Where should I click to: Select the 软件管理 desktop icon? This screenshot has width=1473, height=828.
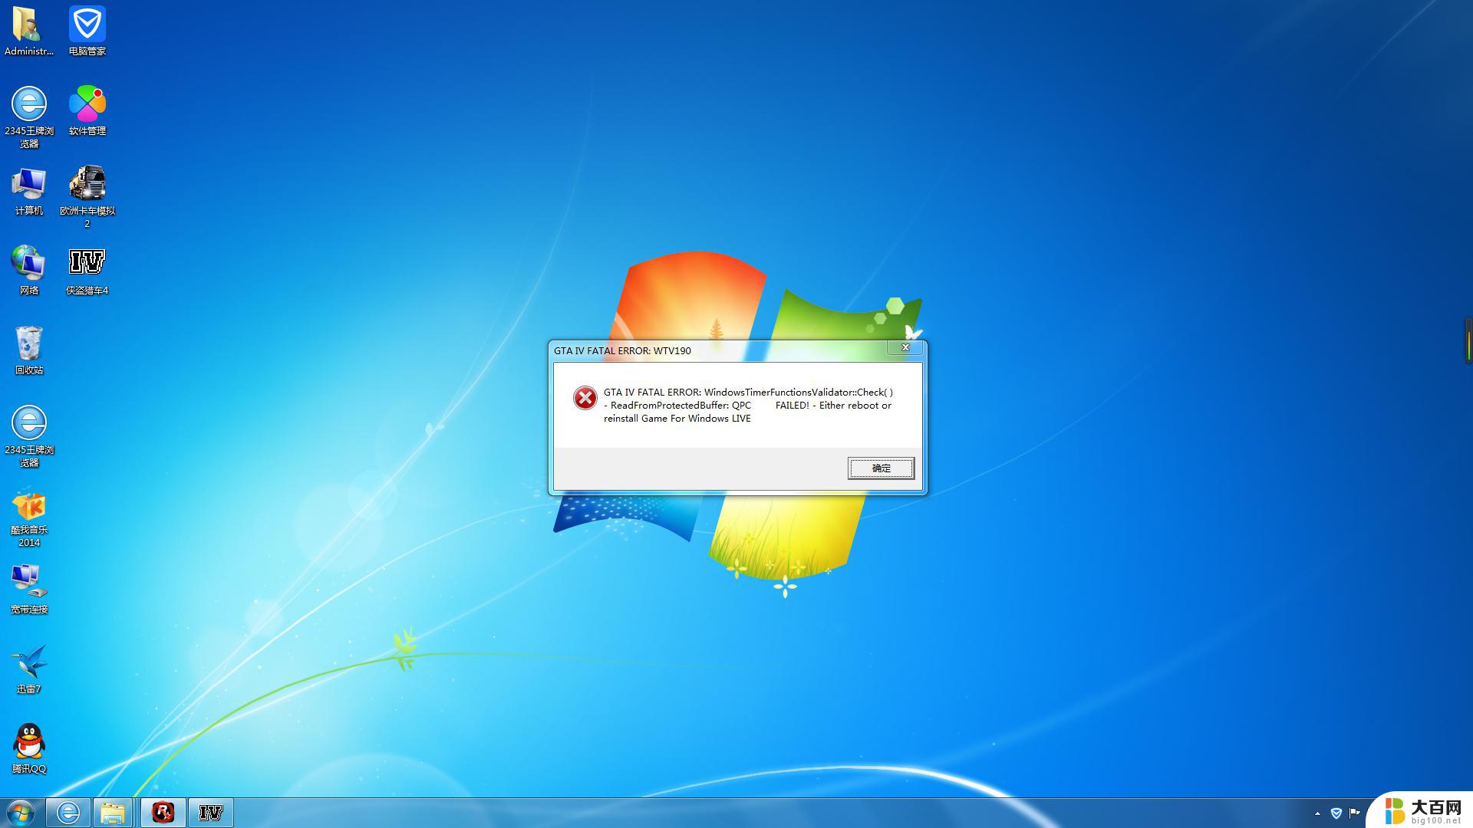coord(87,111)
